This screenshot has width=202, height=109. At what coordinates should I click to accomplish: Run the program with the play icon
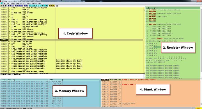pos(8,6)
